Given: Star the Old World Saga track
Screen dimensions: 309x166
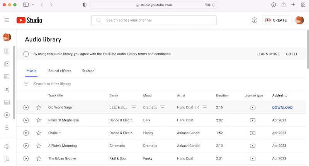Looking at the screenshot, I should pyautogui.click(x=39, y=108).
